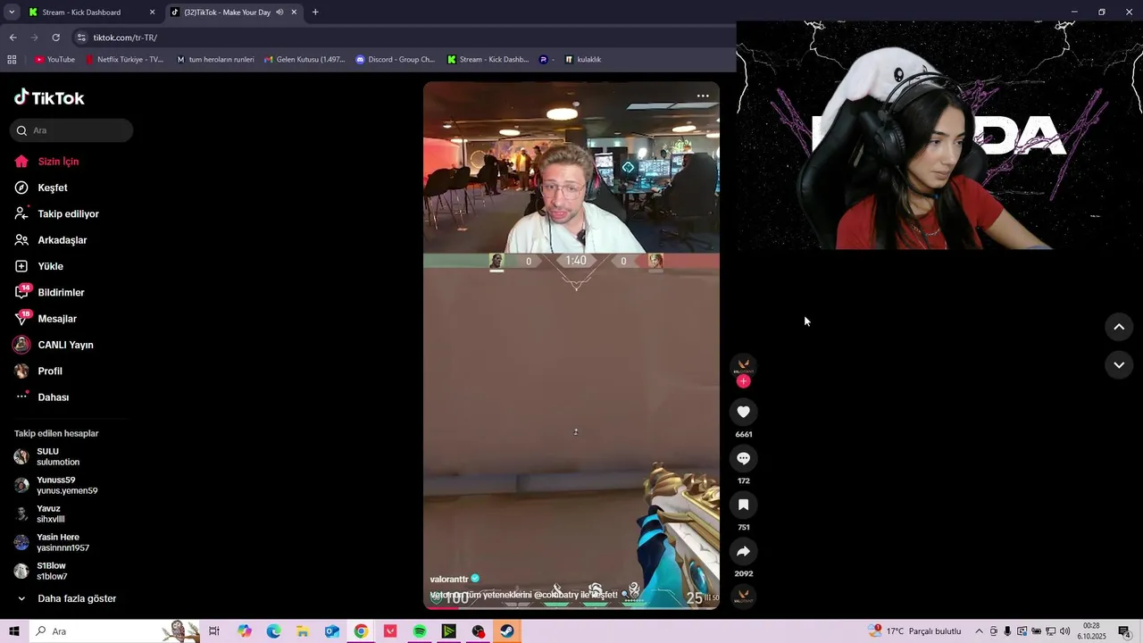Show hidden system tray icons

click(x=979, y=631)
